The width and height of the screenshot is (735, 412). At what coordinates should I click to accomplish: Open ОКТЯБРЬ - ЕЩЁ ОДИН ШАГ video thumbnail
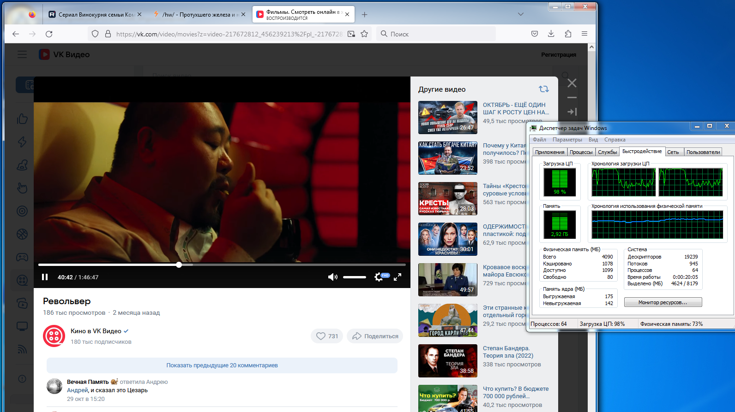point(448,118)
